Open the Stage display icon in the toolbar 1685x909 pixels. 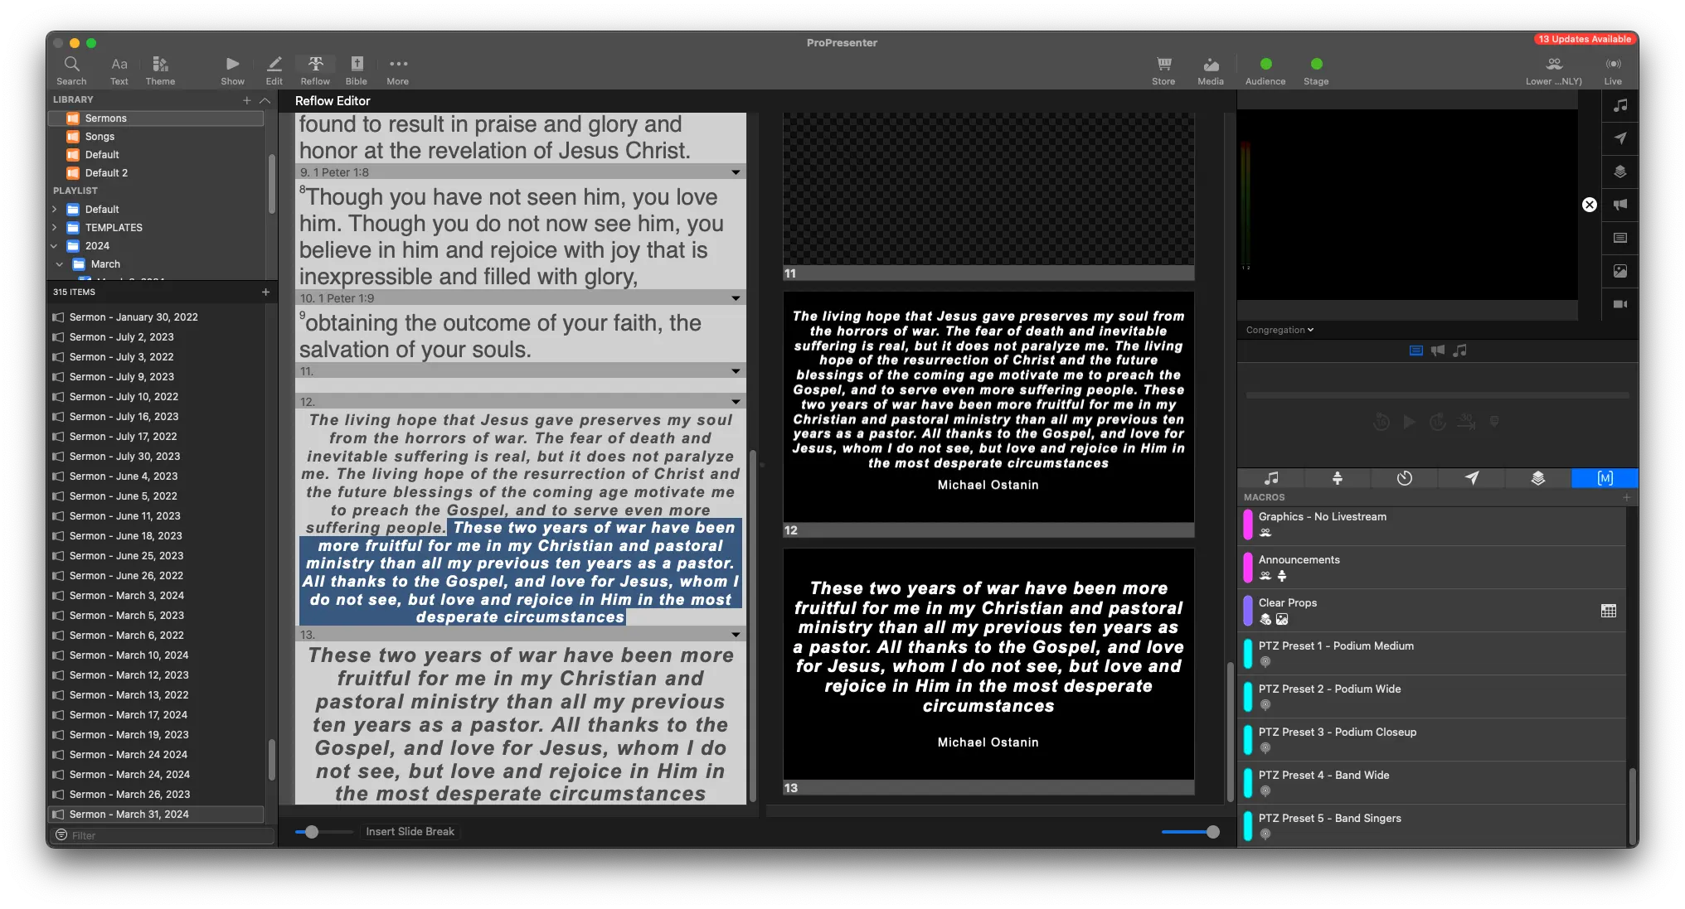(1316, 68)
